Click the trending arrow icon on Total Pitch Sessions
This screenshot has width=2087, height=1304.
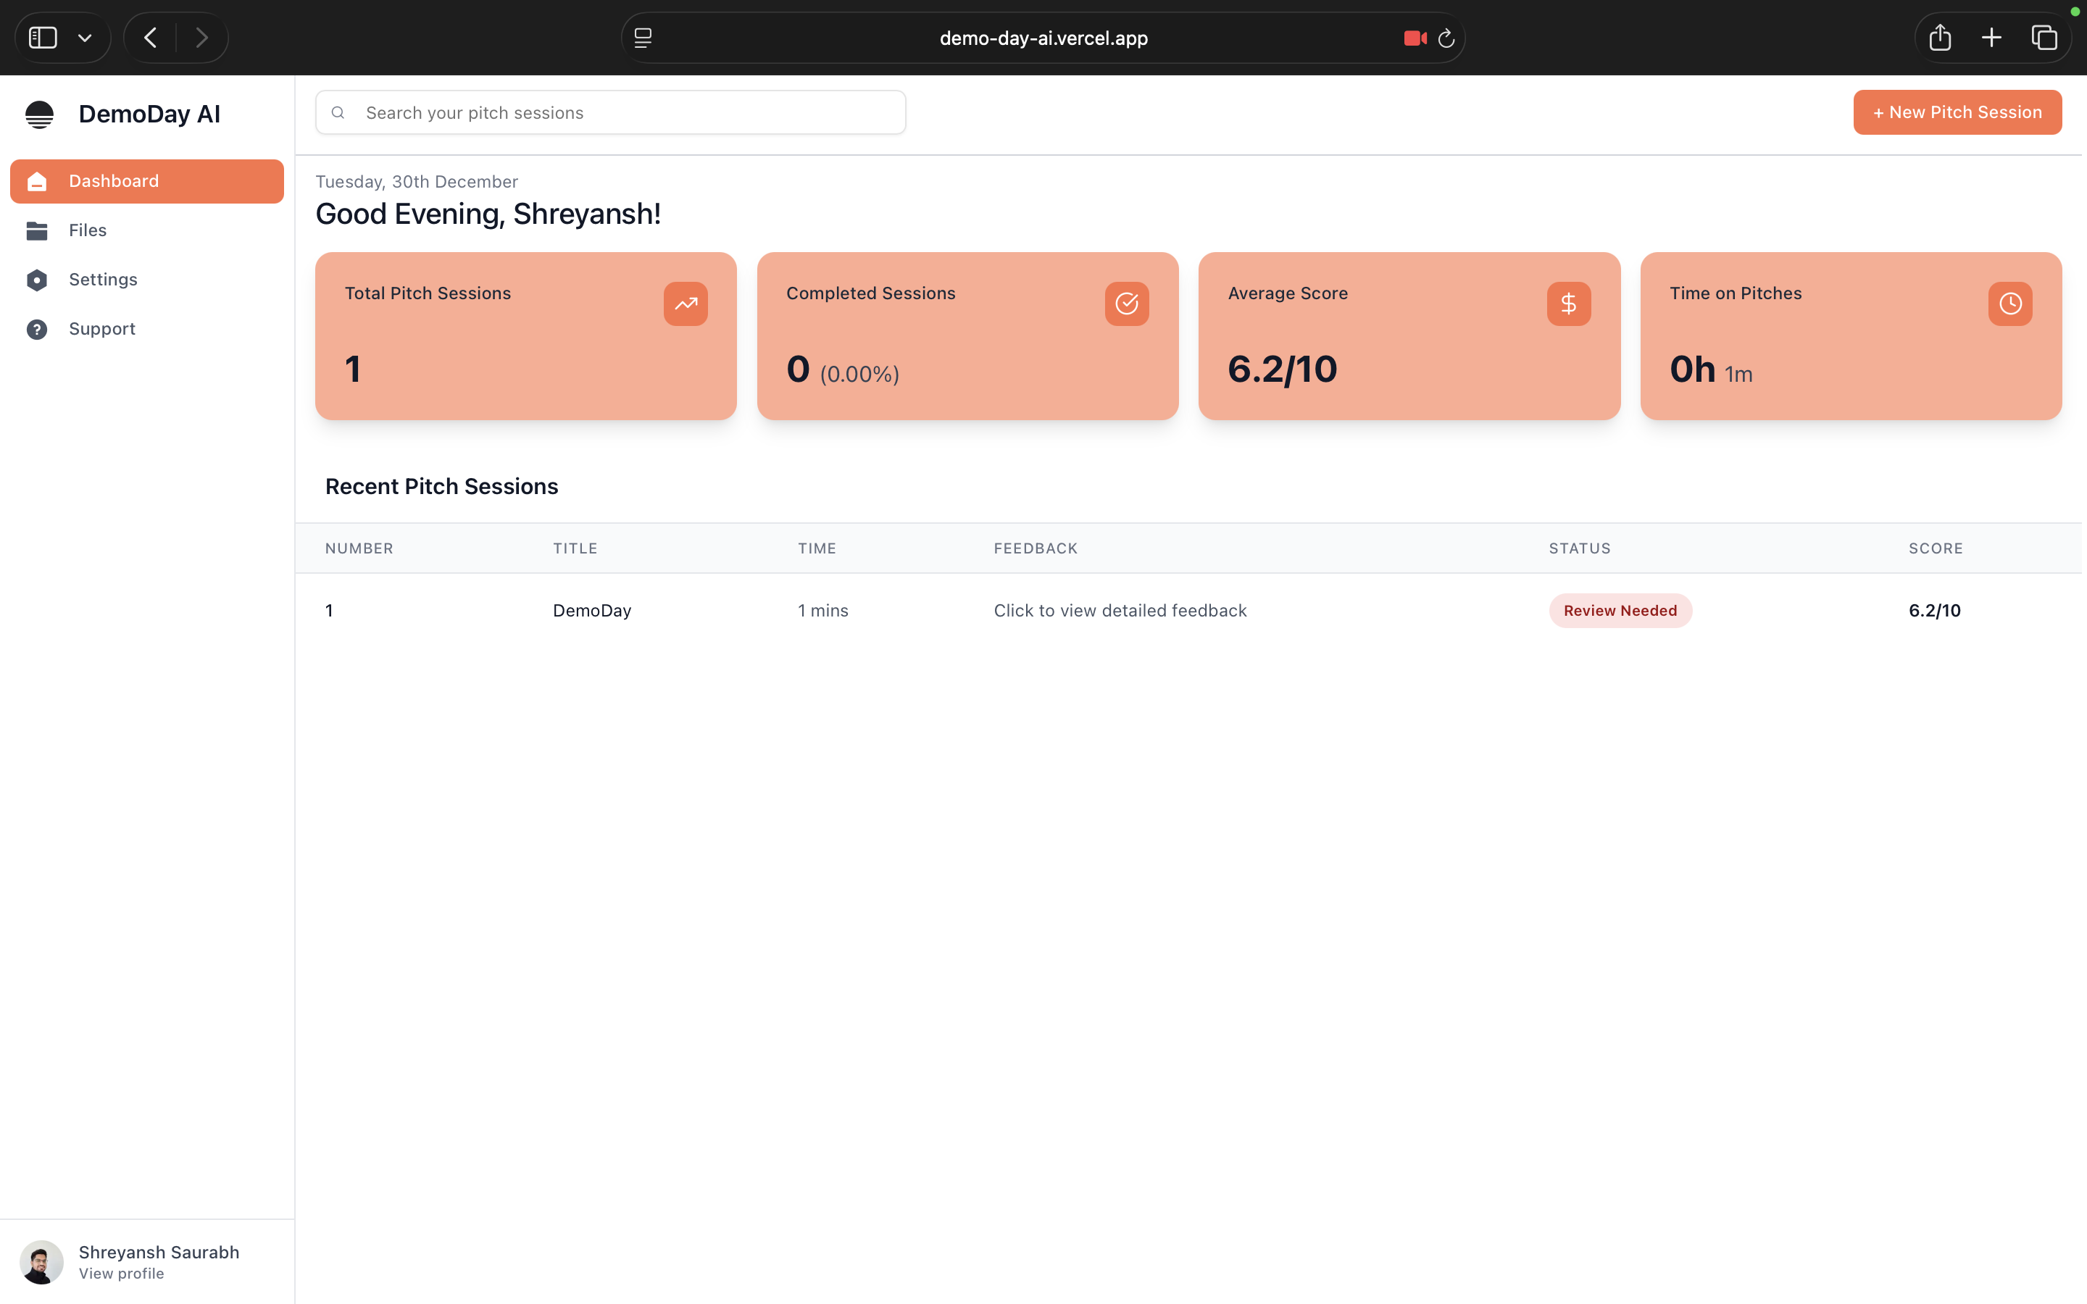pyautogui.click(x=685, y=304)
